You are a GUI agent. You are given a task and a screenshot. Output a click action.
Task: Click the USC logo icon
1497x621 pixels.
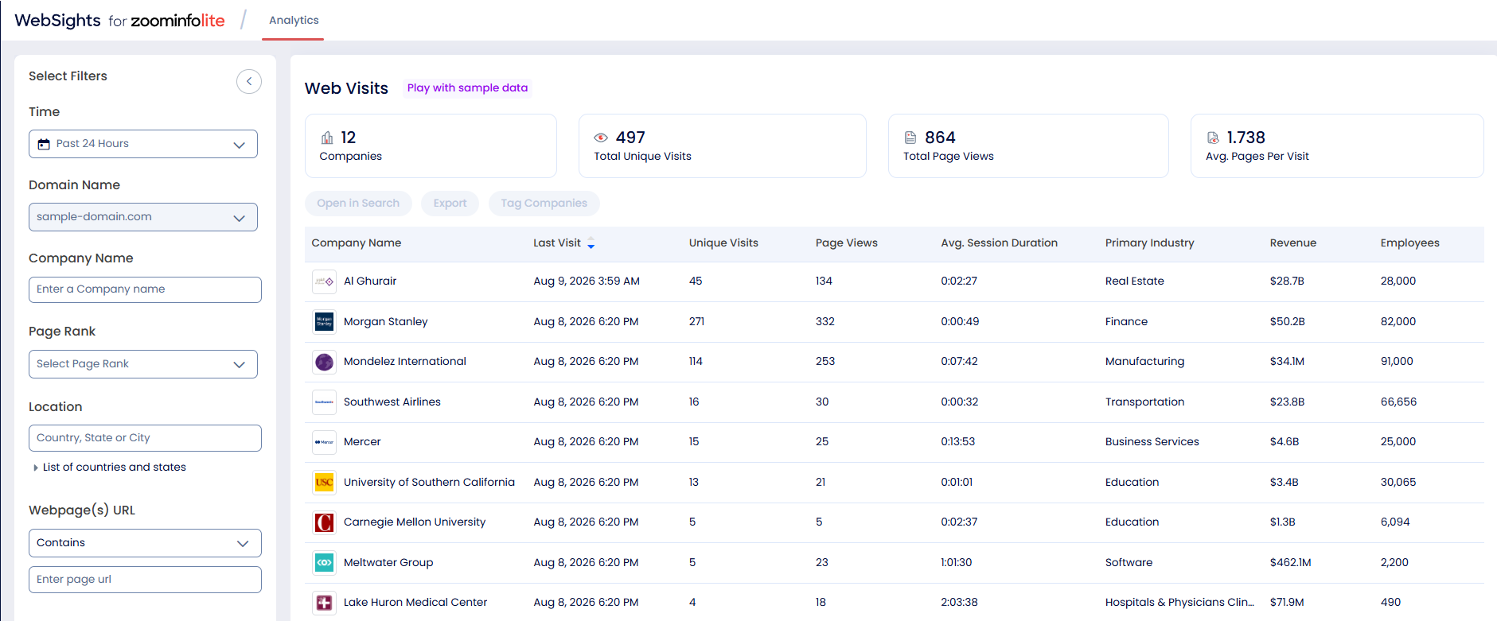(x=324, y=483)
